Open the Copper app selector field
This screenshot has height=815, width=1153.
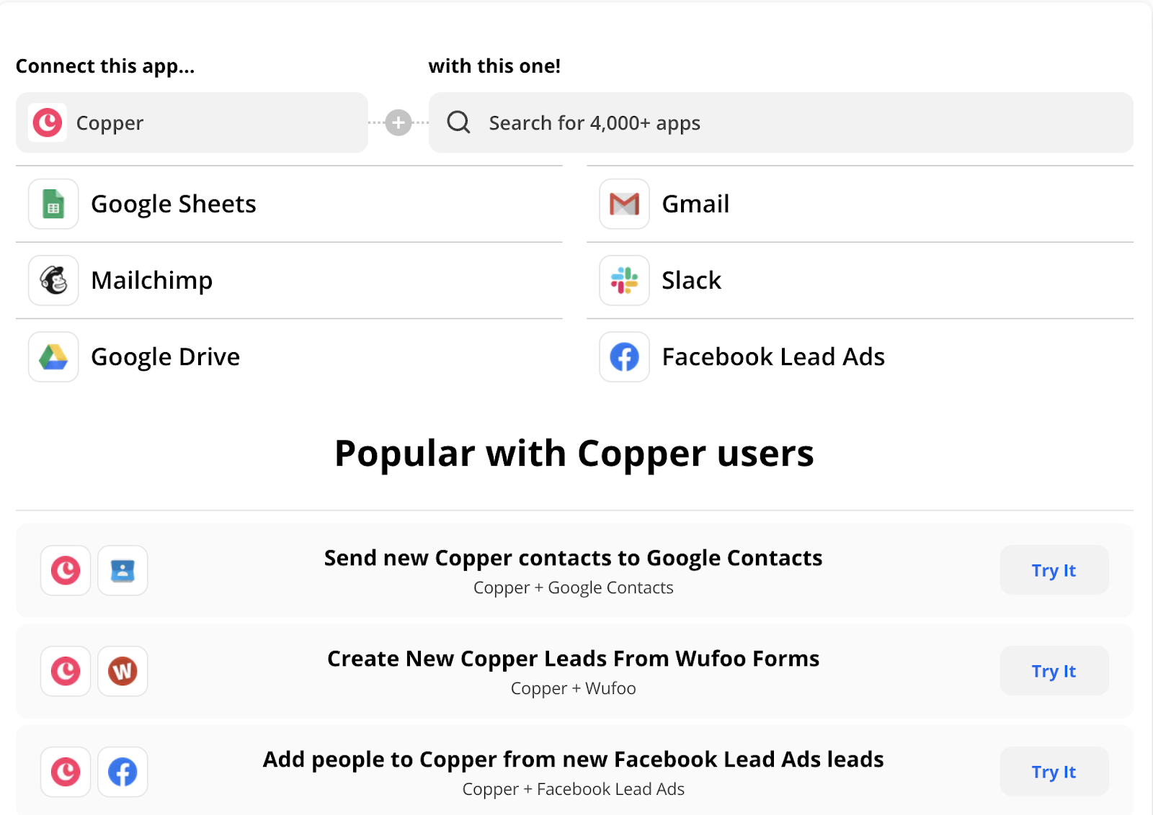tap(192, 122)
